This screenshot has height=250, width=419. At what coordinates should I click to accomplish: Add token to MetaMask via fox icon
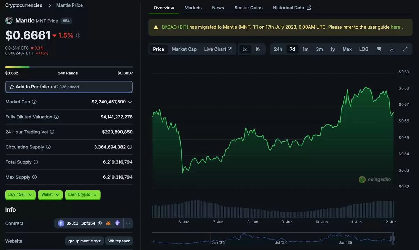point(109,223)
